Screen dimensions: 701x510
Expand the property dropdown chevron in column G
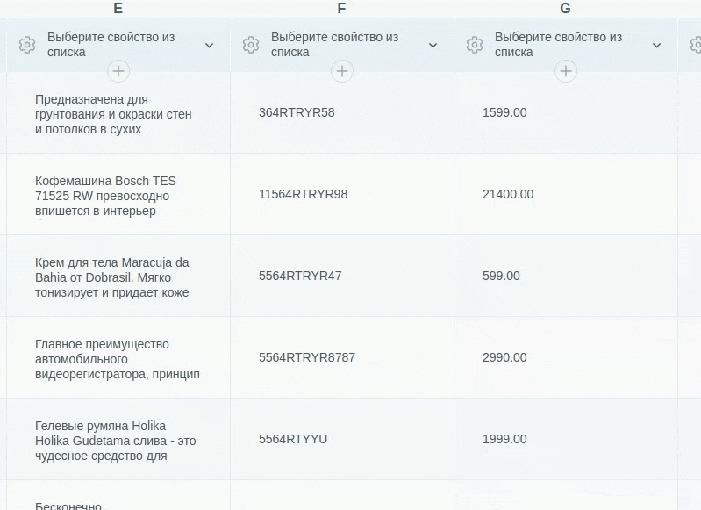pos(656,45)
